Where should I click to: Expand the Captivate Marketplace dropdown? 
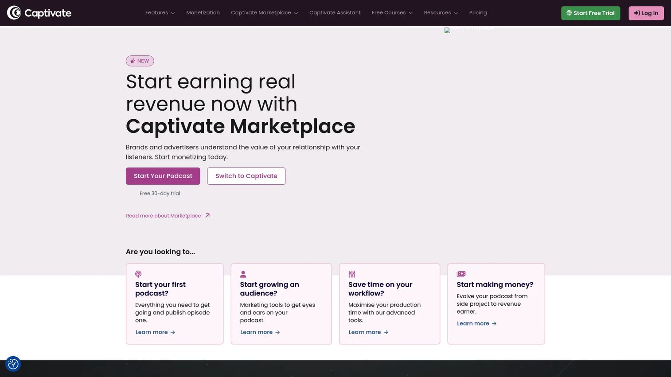[x=264, y=13]
